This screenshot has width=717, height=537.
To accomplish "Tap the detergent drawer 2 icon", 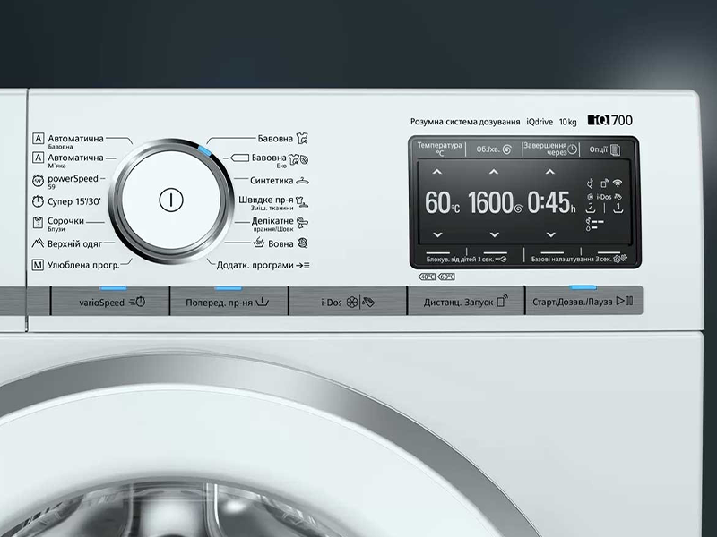I will click(591, 208).
